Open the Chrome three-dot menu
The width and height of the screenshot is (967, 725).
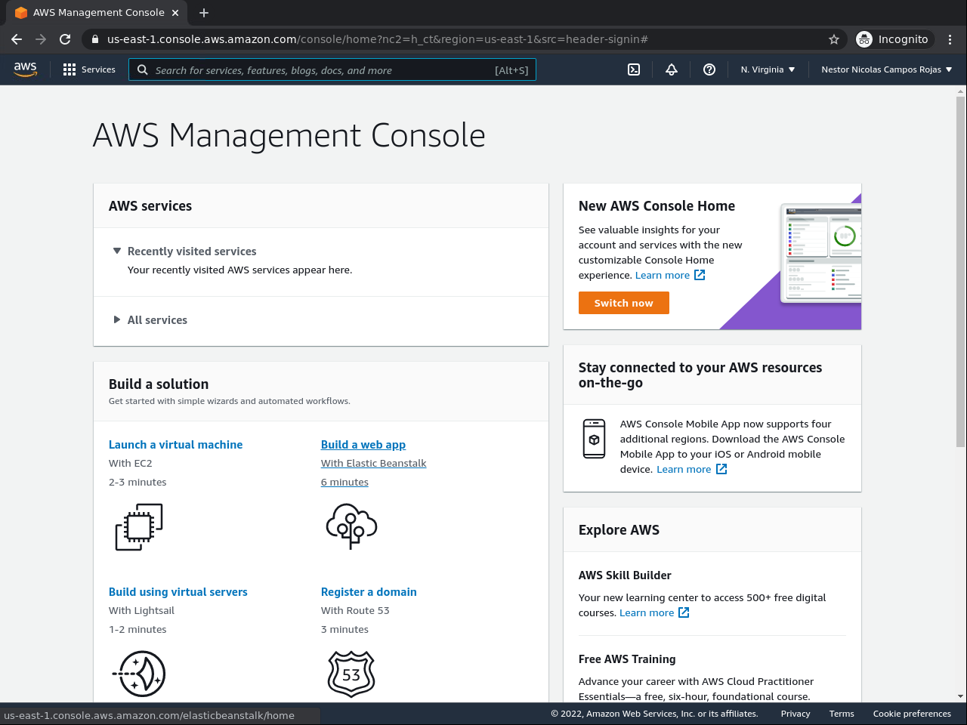950,39
